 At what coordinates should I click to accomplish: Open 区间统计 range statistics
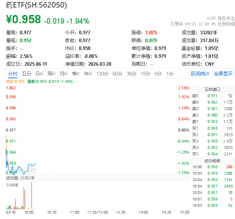(200, 74)
